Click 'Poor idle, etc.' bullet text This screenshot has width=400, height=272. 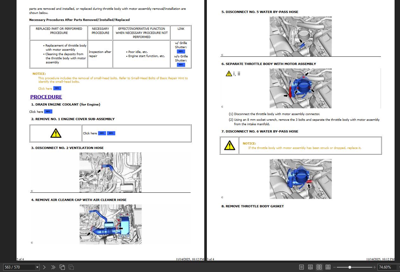click(138, 52)
